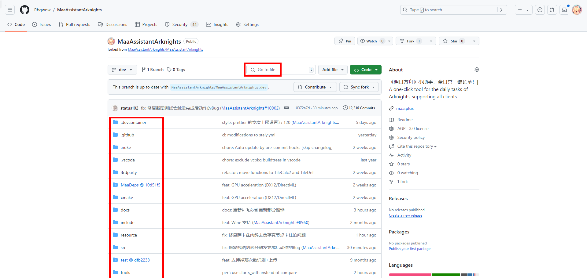
Task: Open the .devcontainer folder
Action: (133, 122)
